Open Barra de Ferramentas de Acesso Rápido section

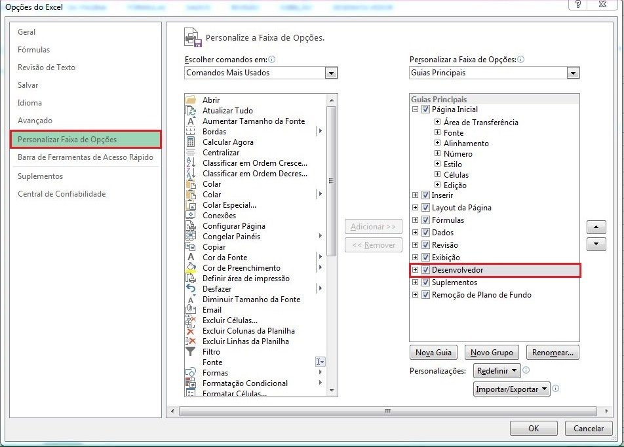(85, 157)
